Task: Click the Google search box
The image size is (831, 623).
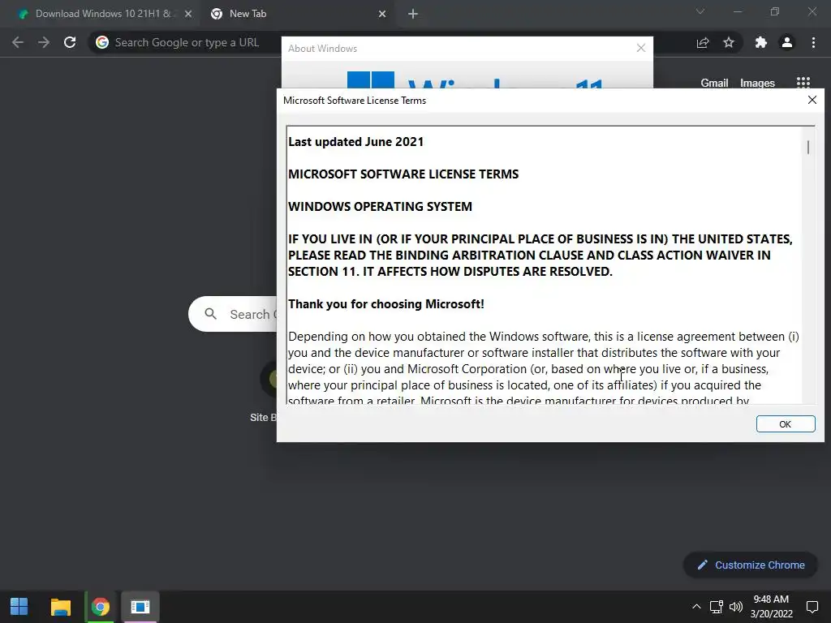Action: (233, 314)
